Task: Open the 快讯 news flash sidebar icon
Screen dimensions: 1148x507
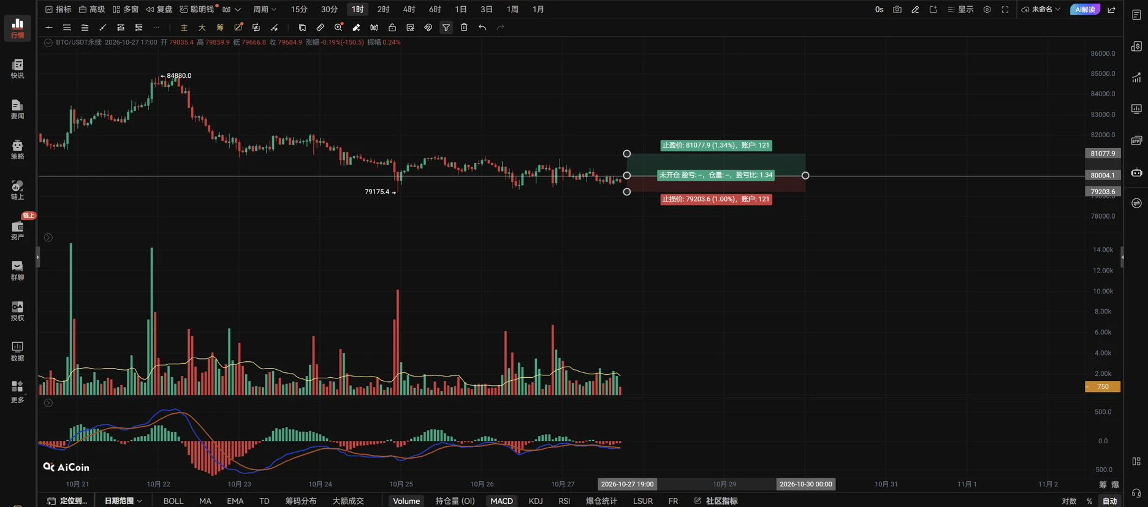Action: coord(18,69)
